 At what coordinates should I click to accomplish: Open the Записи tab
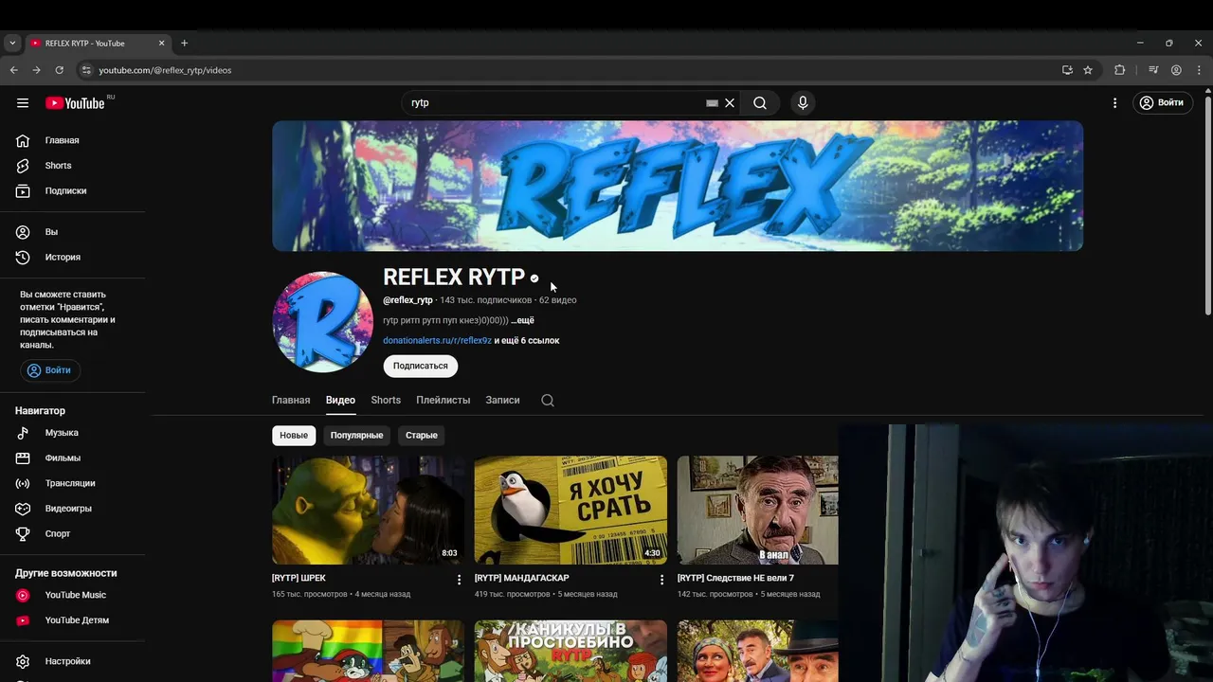(x=502, y=400)
